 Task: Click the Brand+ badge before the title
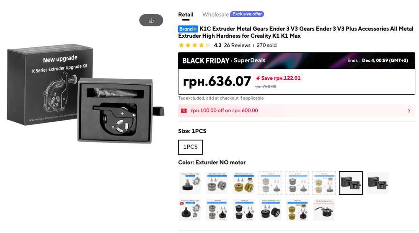pyautogui.click(x=188, y=29)
